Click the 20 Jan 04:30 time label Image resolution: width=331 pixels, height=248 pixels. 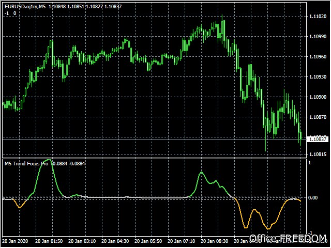click(x=115, y=241)
